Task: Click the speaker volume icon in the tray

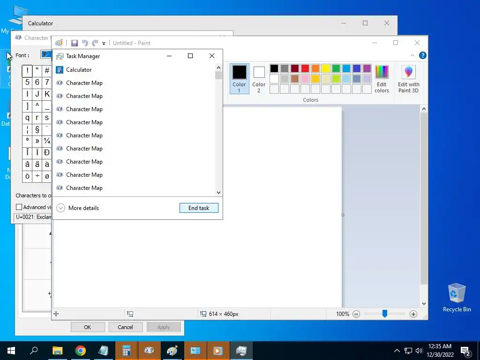Action: [419, 351]
